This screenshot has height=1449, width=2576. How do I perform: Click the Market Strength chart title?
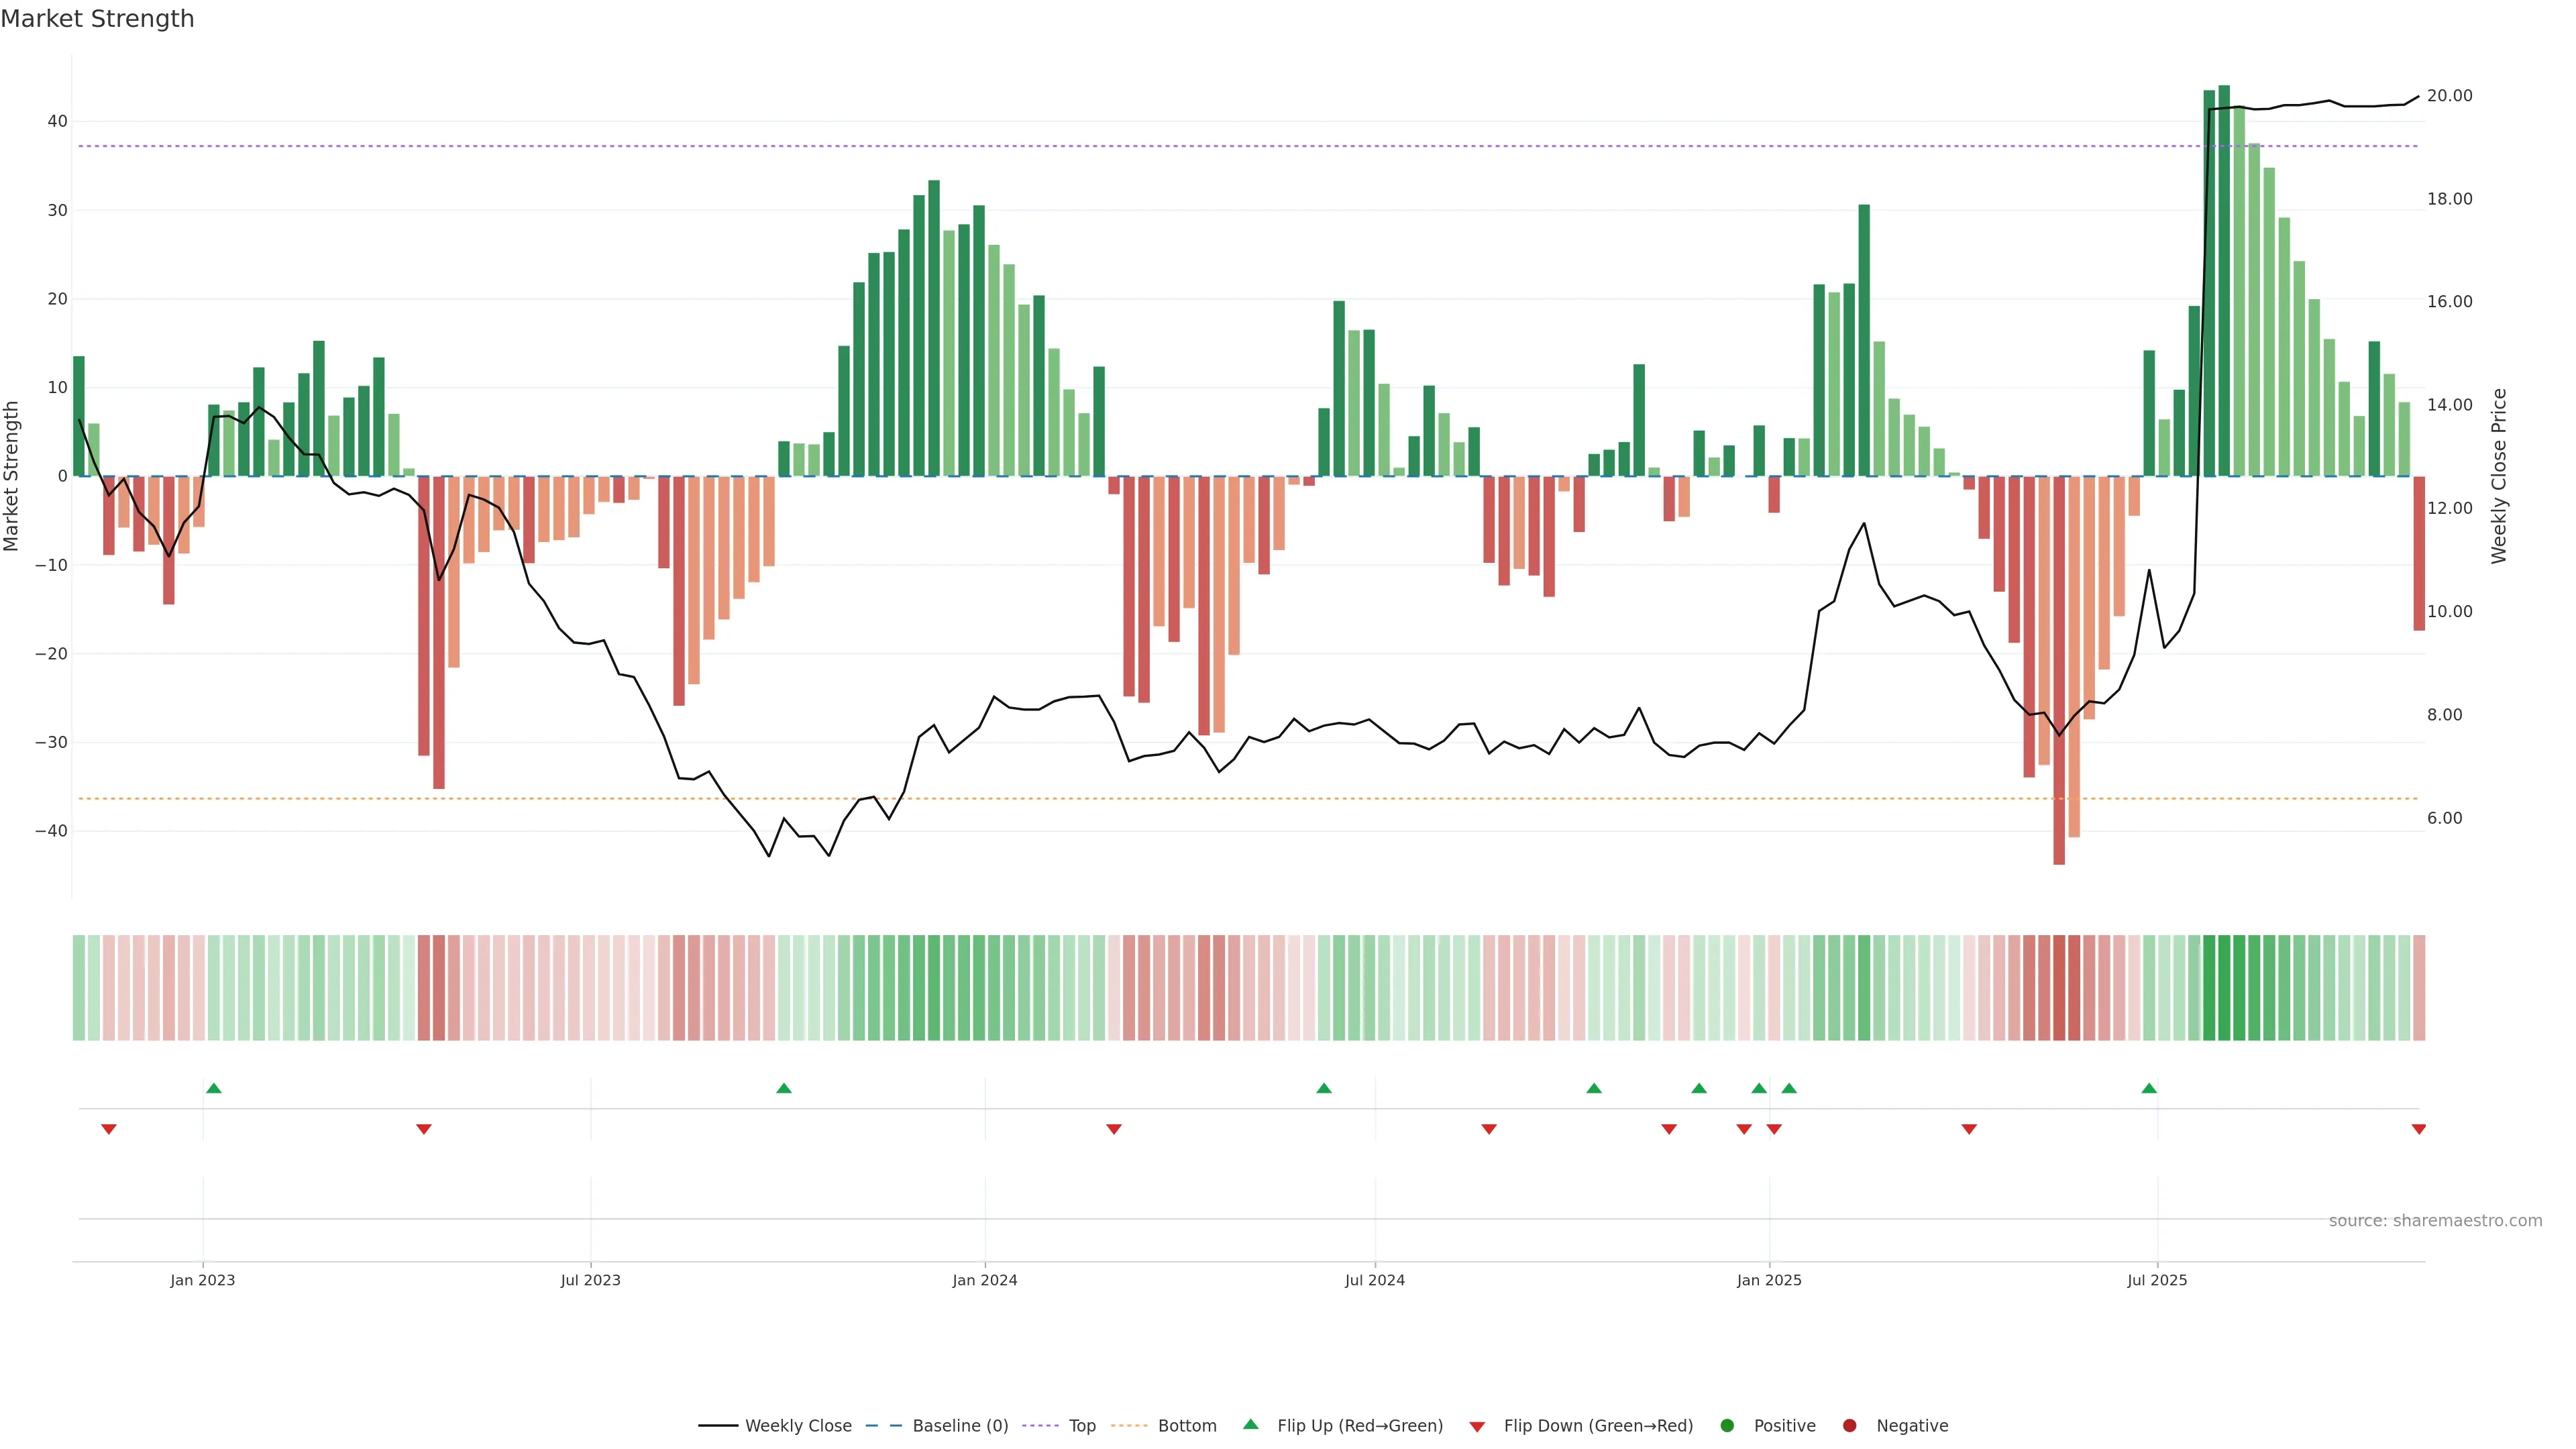click(x=97, y=19)
